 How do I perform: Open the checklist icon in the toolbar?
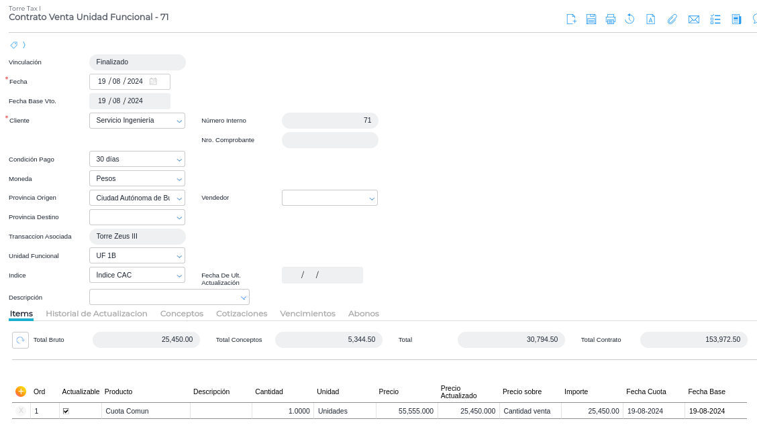[715, 19]
